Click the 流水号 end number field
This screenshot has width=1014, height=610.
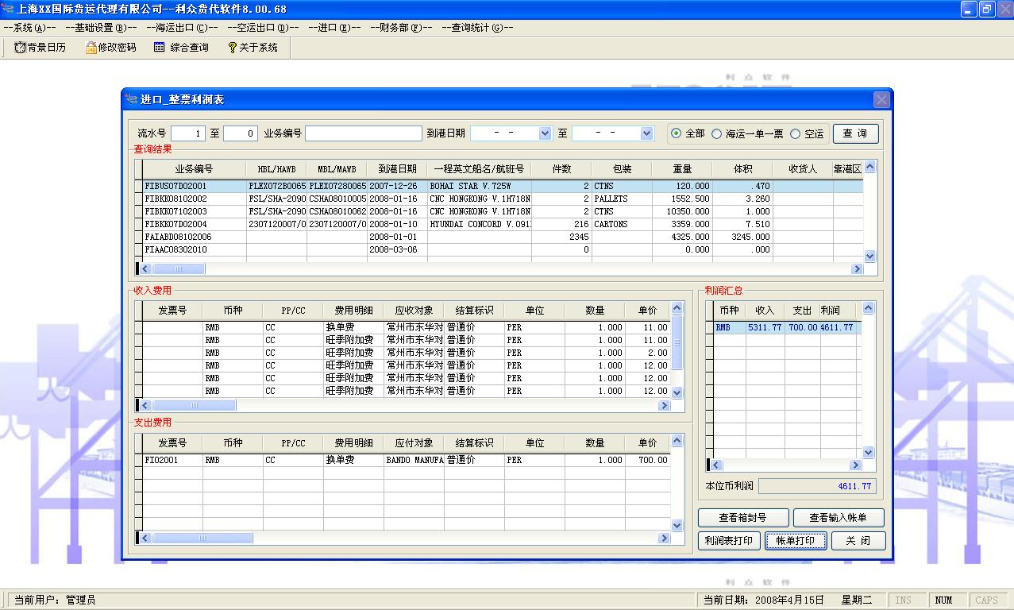(x=240, y=133)
